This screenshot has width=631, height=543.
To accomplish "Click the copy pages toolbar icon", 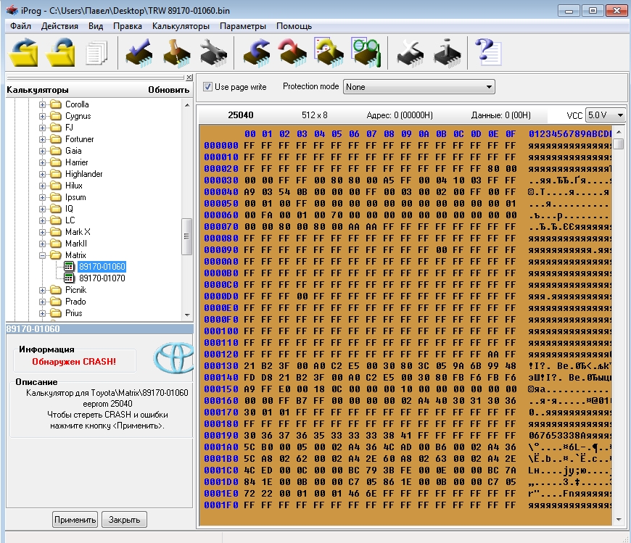I will [96, 53].
